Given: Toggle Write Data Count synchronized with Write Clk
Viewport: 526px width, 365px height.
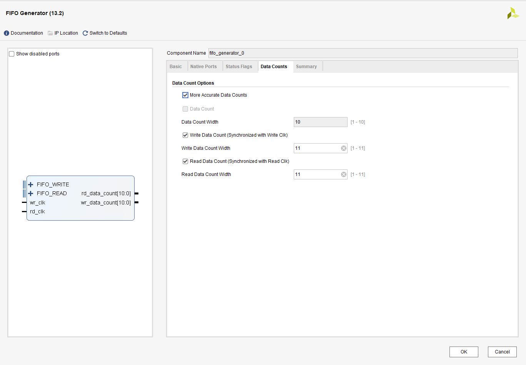Looking at the screenshot, I should click(185, 135).
